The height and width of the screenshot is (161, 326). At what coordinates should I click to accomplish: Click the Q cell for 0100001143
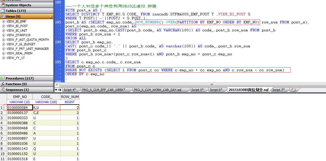[46, 149]
